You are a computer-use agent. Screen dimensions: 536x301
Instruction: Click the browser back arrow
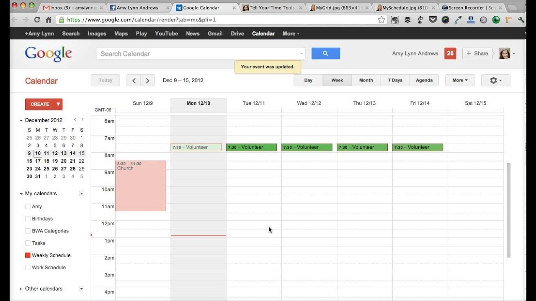click(x=15, y=20)
